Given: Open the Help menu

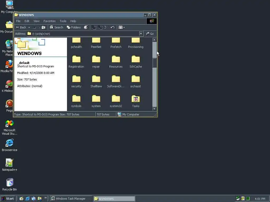Looking at the screenshot, I should (x=73, y=21).
